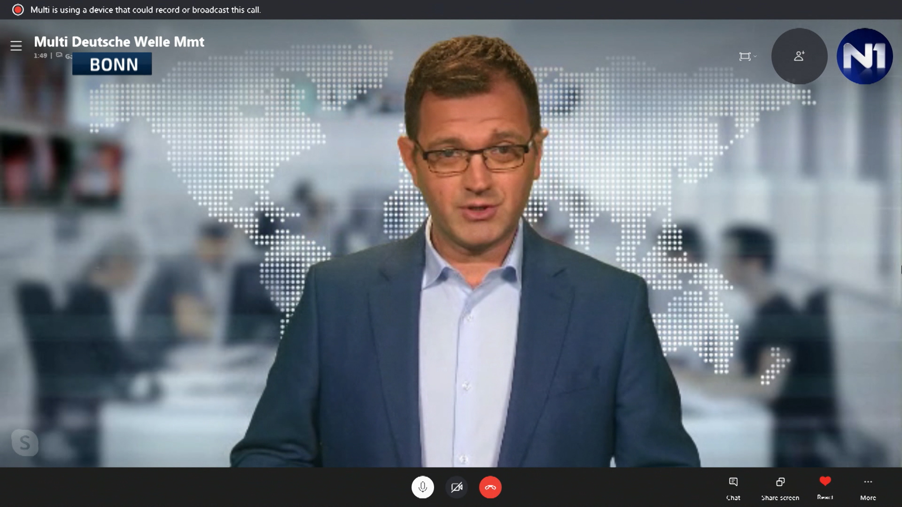Click the BONN location label
This screenshot has height=507, width=902.
(x=113, y=64)
